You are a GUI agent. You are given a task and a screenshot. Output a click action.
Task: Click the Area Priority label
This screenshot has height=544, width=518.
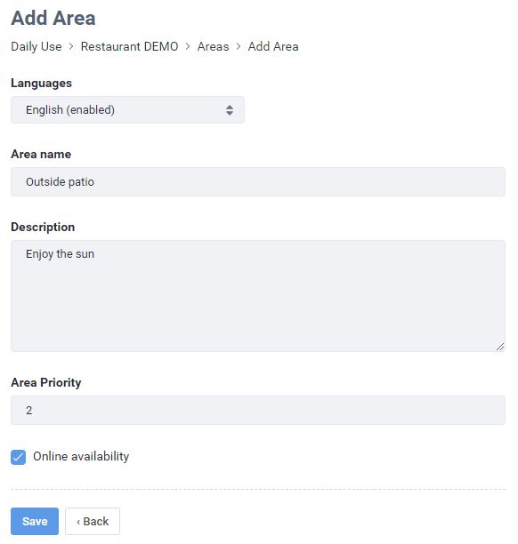tap(46, 383)
